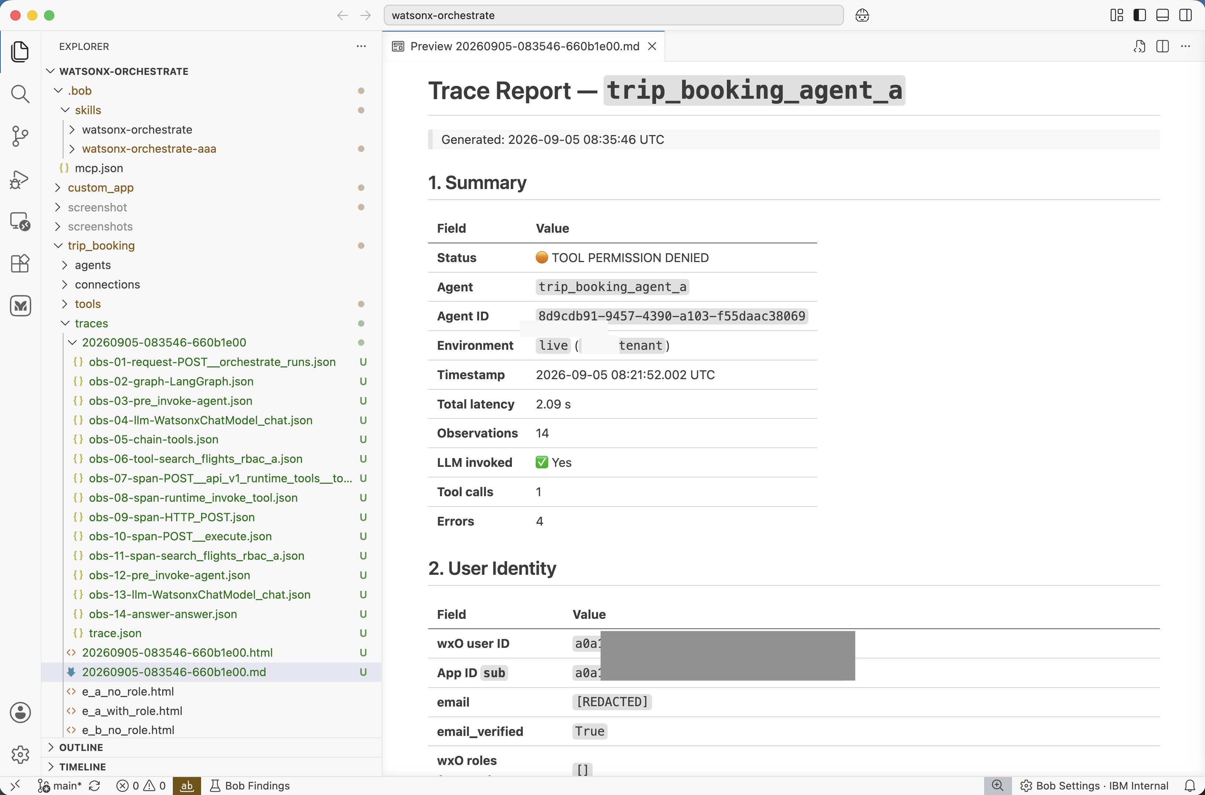
Task: Go back with the left arrow
Action: (343, 15)
